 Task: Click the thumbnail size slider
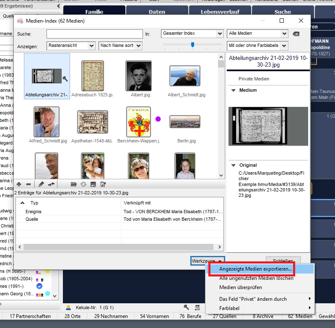(192, 45)
